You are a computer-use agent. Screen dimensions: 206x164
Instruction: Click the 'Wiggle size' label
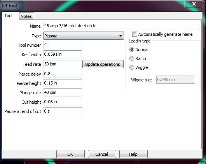point(141,80)
